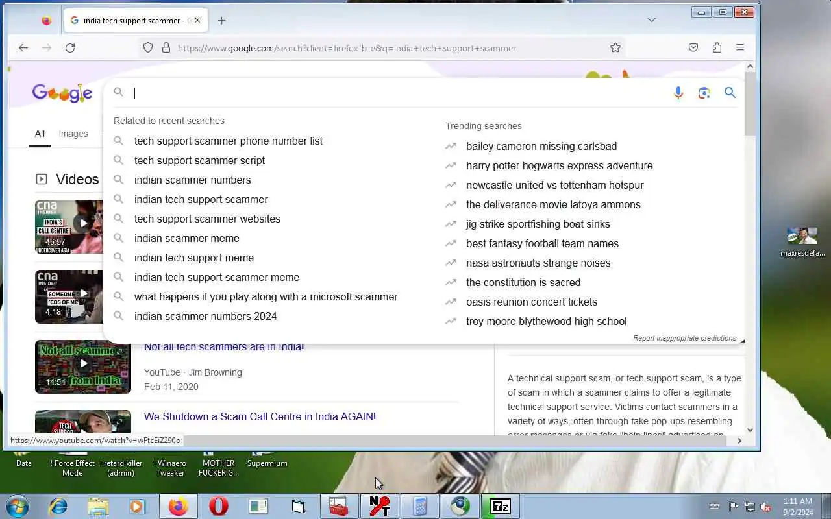This screenshot has width=831, height=519.
Task: Select suggestion tech support scammer websites
Action: point(207,219)
